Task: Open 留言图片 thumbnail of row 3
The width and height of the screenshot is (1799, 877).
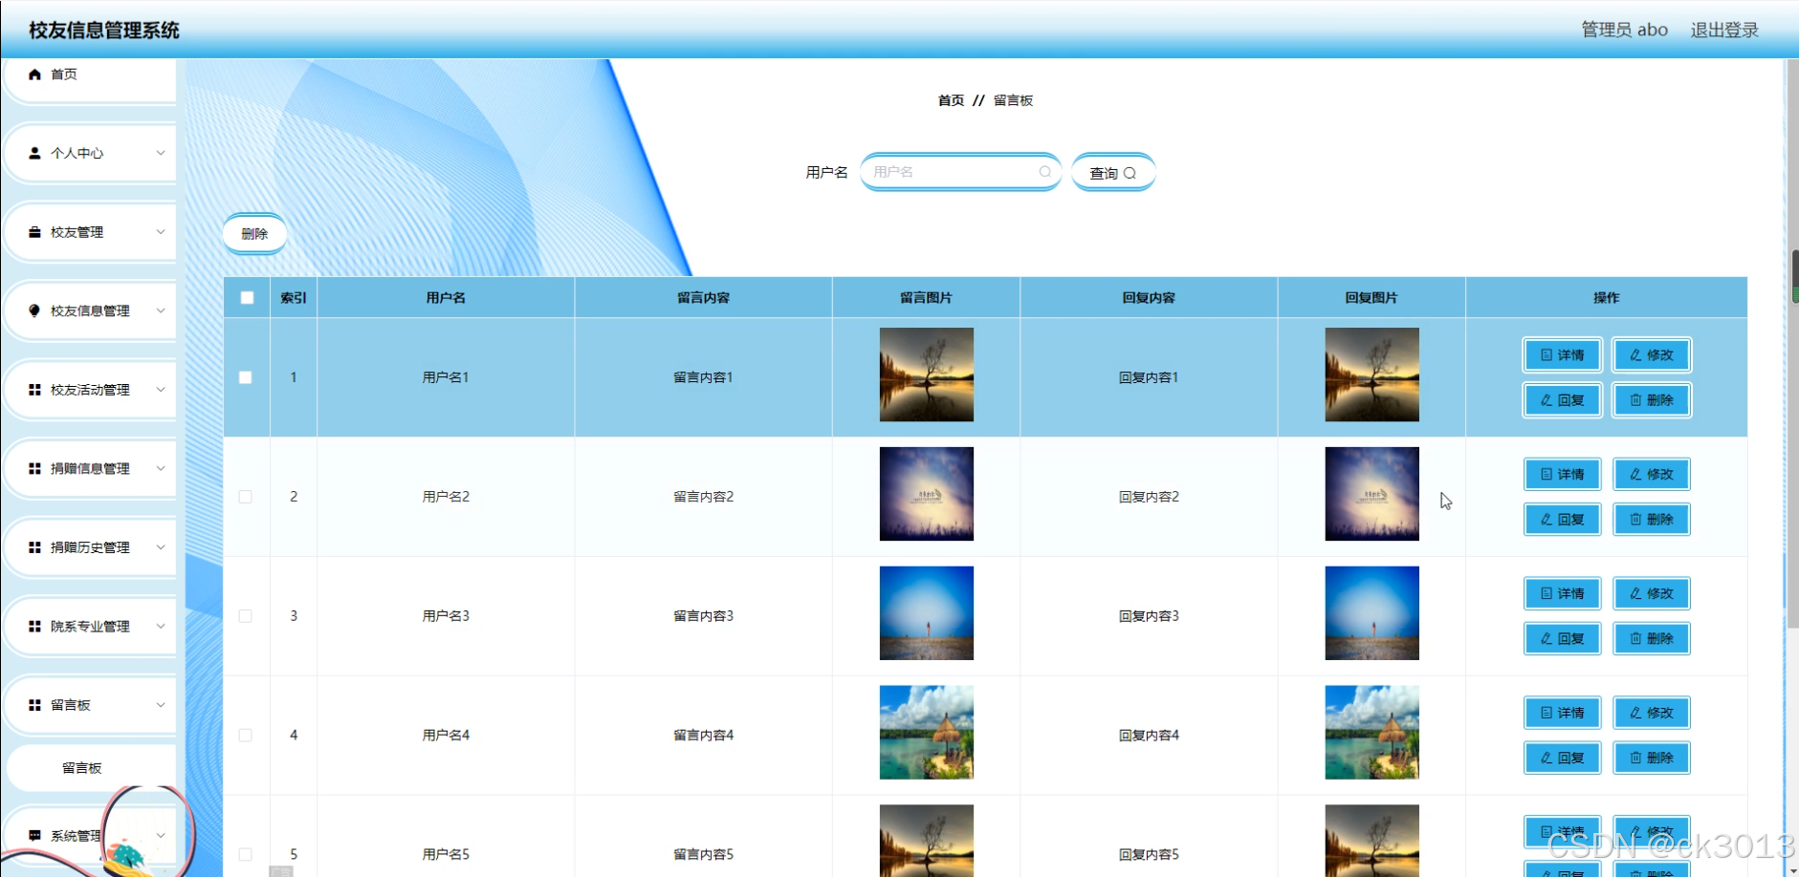Action: (x=927, y=613)
